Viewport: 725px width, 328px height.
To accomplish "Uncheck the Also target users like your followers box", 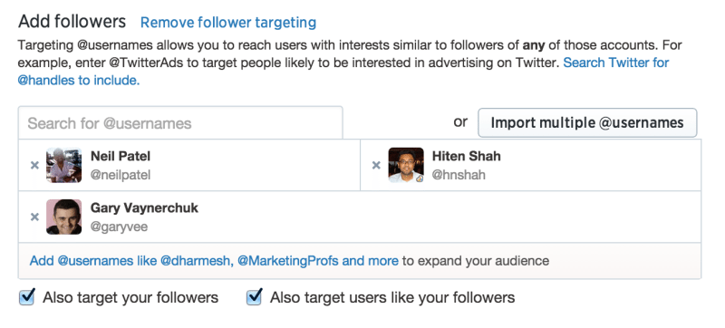I will [x=255, y=296].
